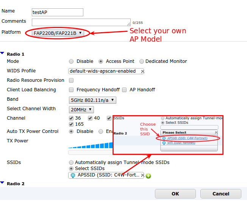The image size is (247, 203).
Task: Click wifi (SSID: fortinet) link in popup
Action: (181, 143)
